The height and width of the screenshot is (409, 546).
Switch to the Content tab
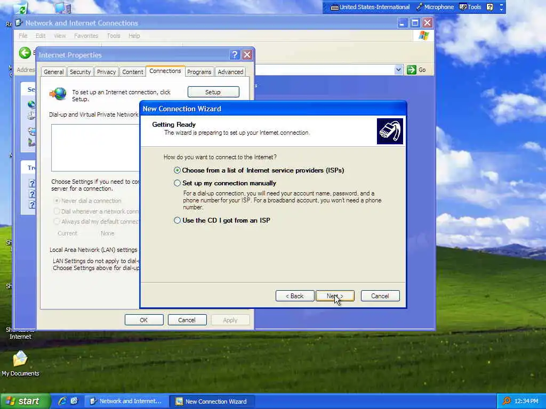(132, 72)
